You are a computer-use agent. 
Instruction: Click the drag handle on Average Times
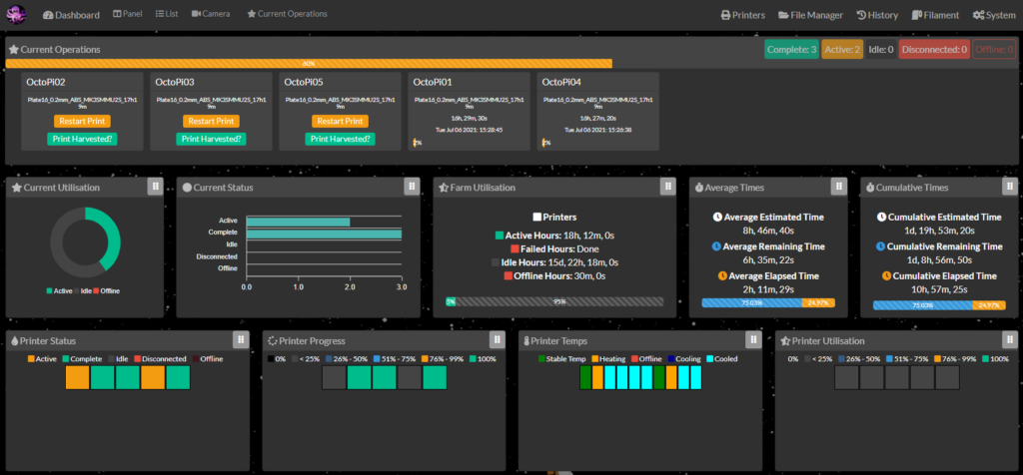click(838, 187)
